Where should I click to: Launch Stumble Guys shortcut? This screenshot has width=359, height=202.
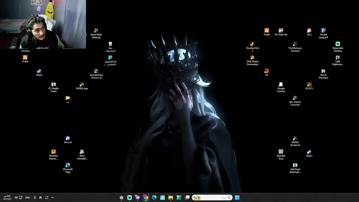pos(281,155)
